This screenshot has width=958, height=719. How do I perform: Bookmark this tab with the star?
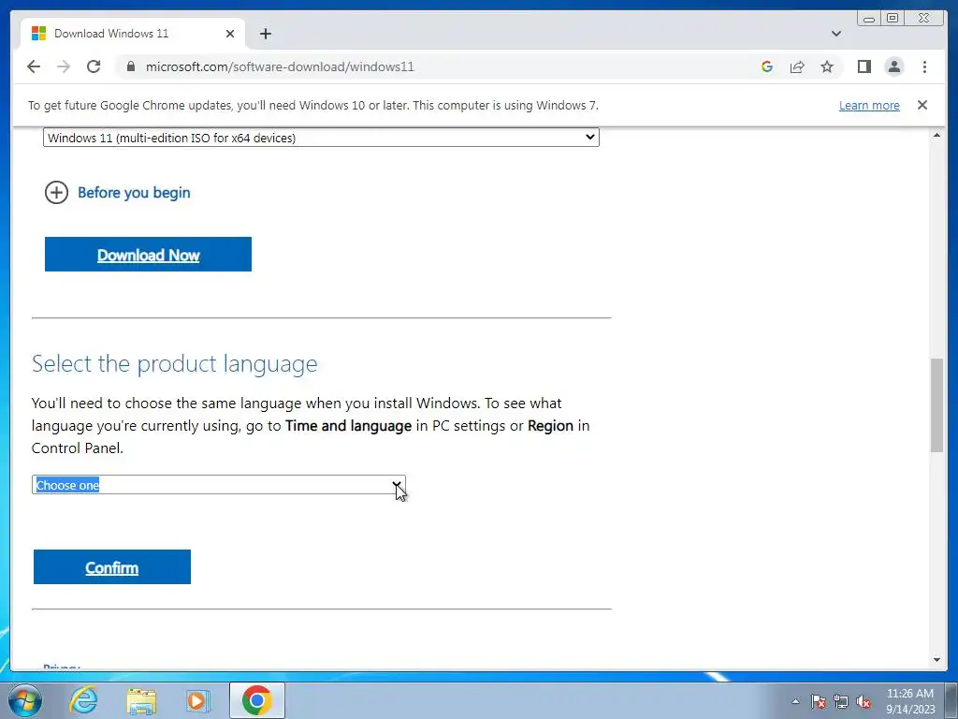[x=827, y=66]
